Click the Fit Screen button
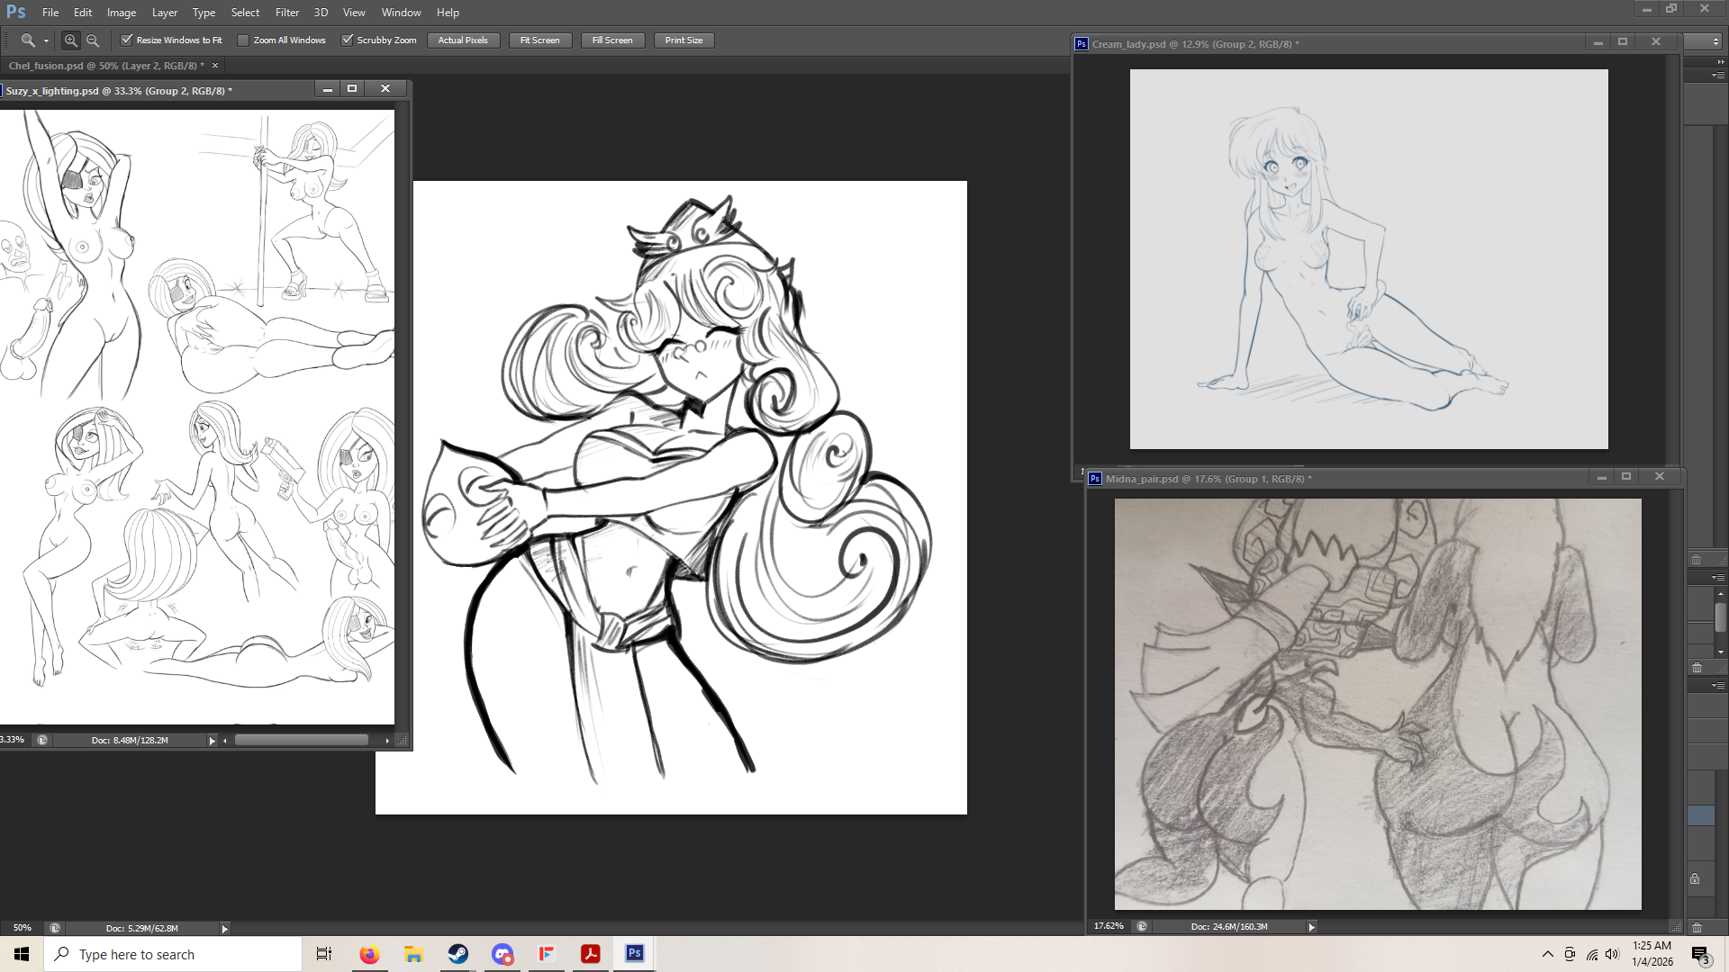Image resolution: width=1729 pixels, height=972 pixels. point(539,40)
